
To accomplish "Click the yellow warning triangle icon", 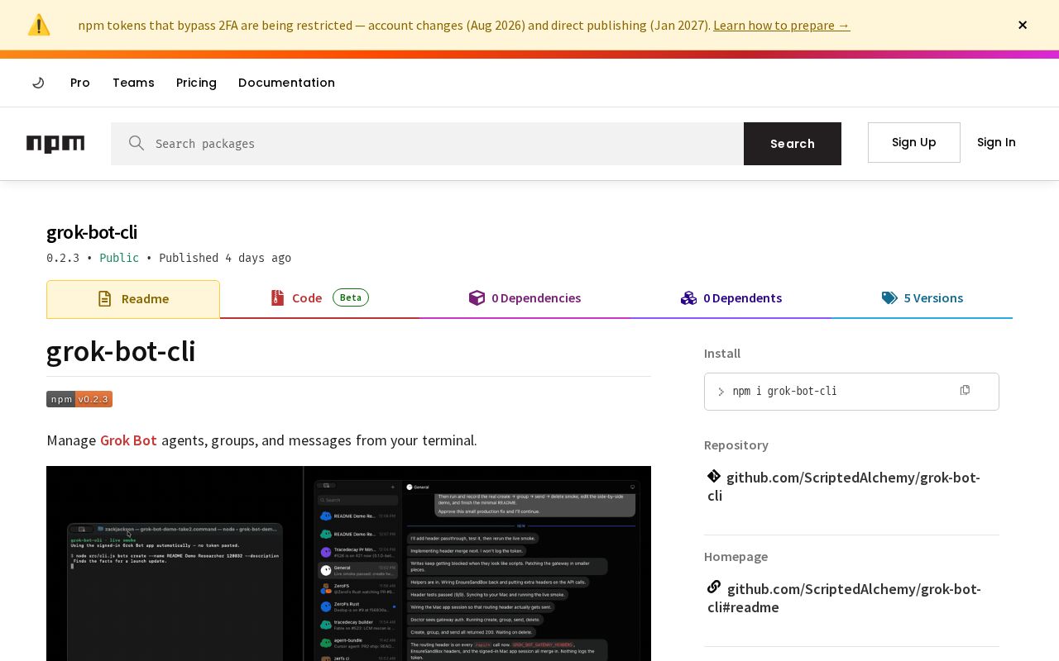I will [39, 25].
